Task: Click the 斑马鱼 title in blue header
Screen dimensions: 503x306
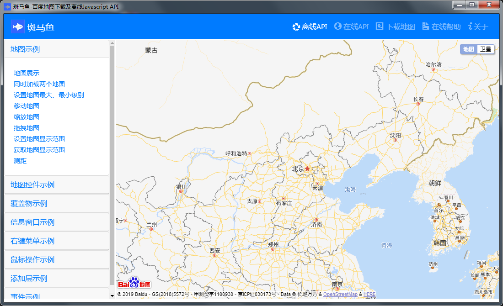Action: [x=40, y=27]
